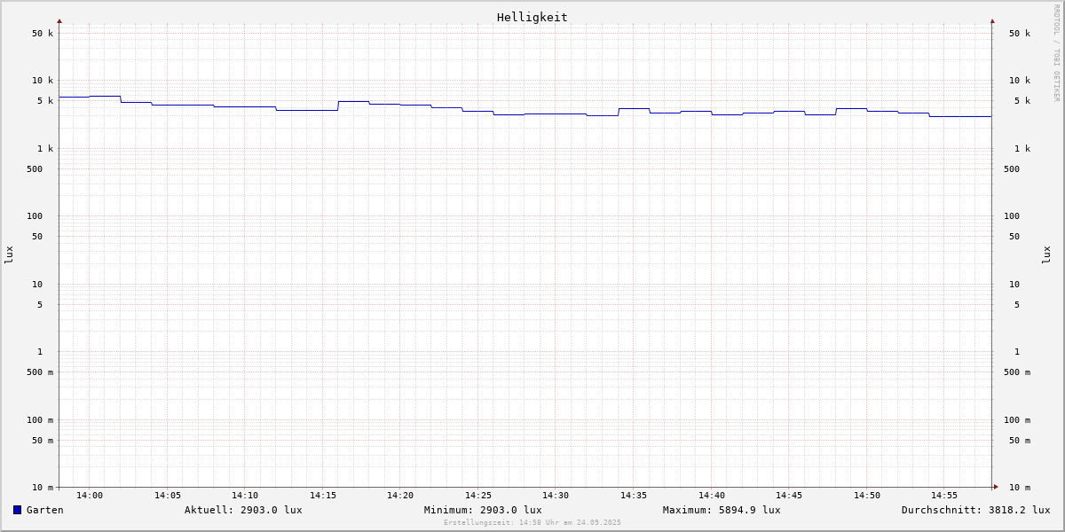Click the red arrow atop the right axis
Viewport: 1065px width, 532px height.
992,20
